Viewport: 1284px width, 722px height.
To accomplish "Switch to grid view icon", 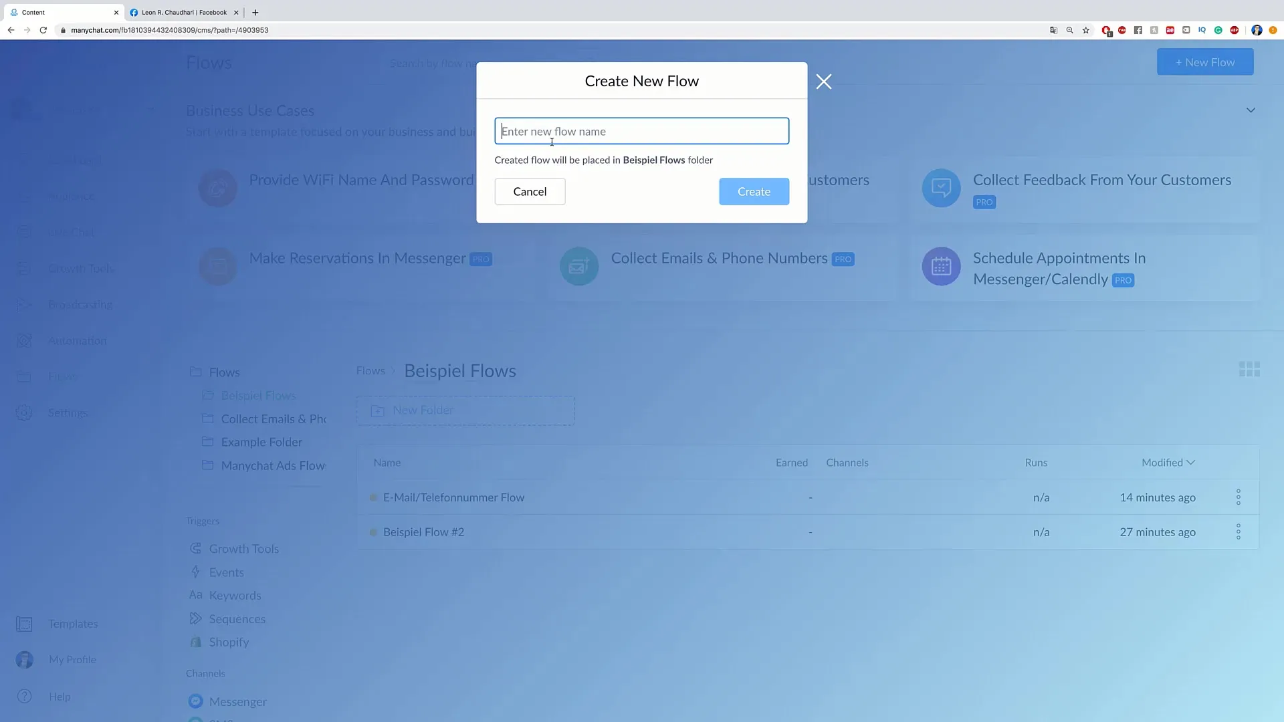I will click(1249, 370).
